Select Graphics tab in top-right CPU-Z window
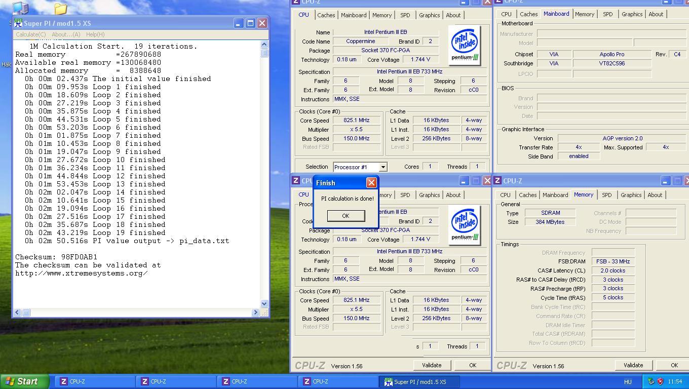 (x=632, y=14)
